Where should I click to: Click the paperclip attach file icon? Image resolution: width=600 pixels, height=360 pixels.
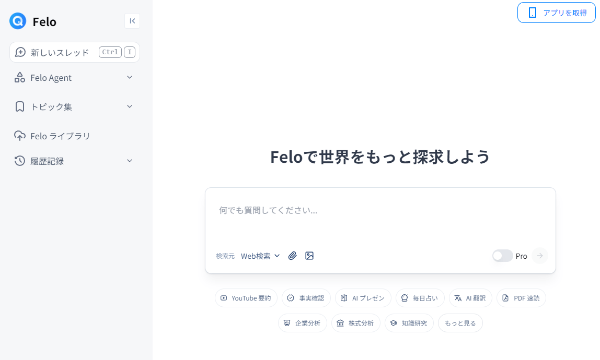coord(292,256)
